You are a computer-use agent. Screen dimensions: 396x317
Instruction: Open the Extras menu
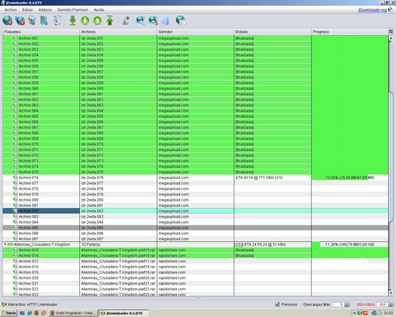pyautogui.click(x=27, y=10)
